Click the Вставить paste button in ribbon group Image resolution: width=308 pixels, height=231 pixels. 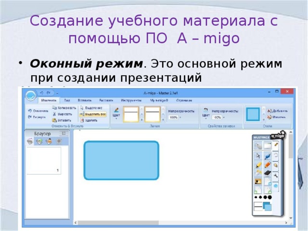[x=62, y=120]
